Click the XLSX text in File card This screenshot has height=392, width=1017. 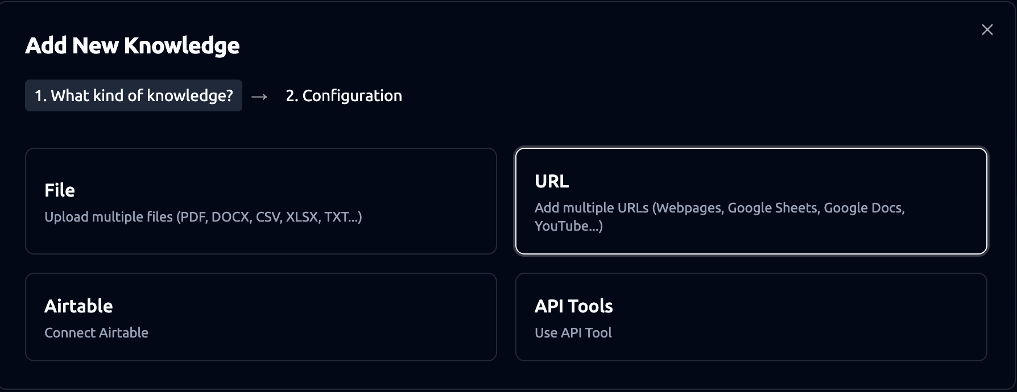pos(301,217)
